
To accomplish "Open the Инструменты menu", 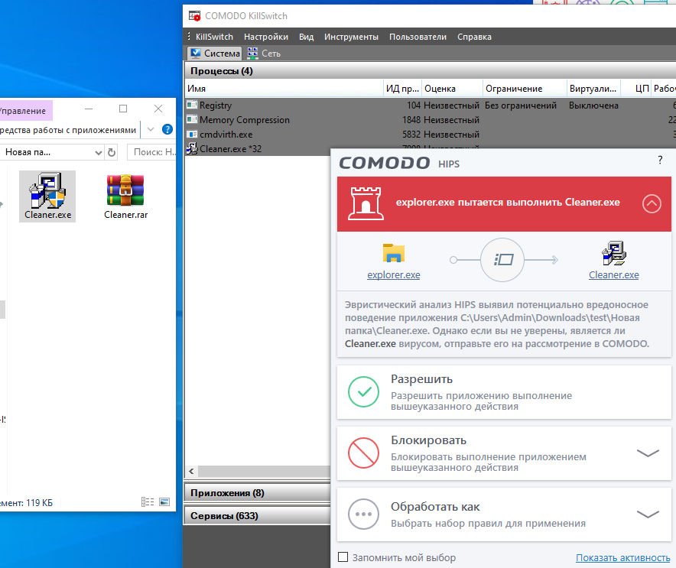I will tap(351, 37).
